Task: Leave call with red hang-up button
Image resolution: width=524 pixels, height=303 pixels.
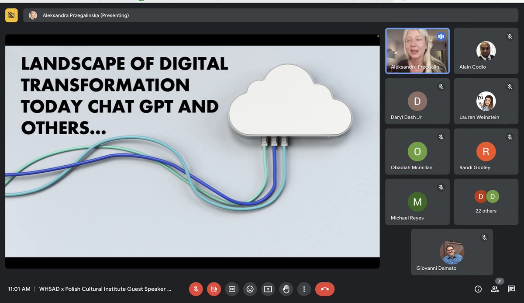Action: point(325,289)
